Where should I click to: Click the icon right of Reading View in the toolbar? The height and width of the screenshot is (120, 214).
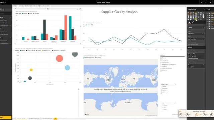34,6
